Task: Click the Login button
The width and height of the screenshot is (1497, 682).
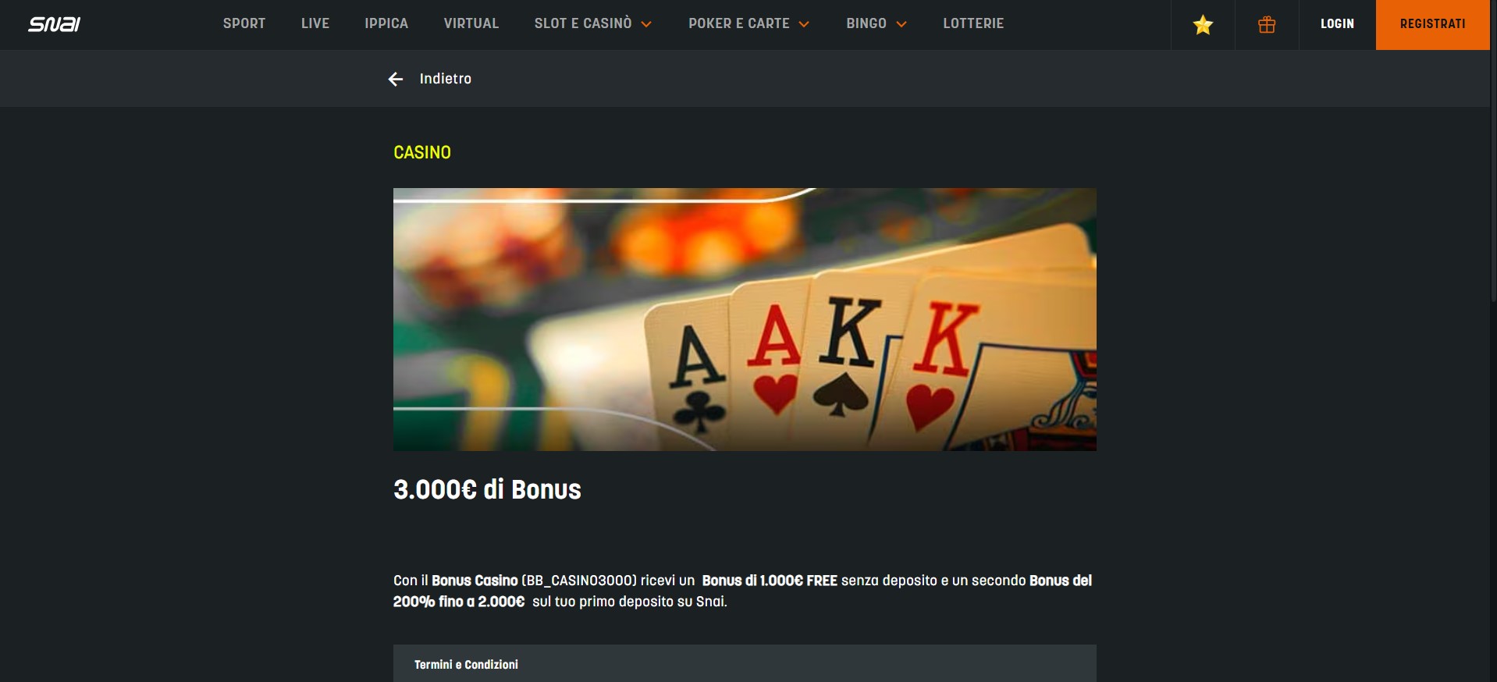Action: tap(1337, 24)
